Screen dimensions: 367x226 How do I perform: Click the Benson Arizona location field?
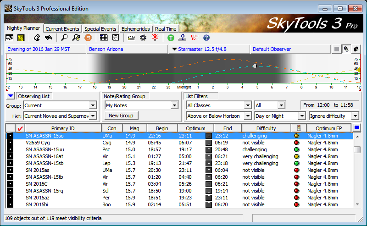127,49
